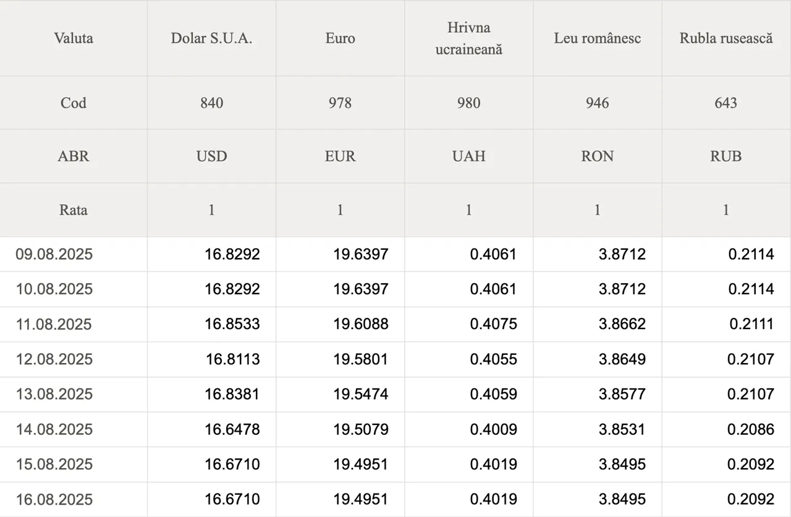Screen dimensions: 791x517
Task: Select the RON abbreviation cell
Action: click(597, 156)
